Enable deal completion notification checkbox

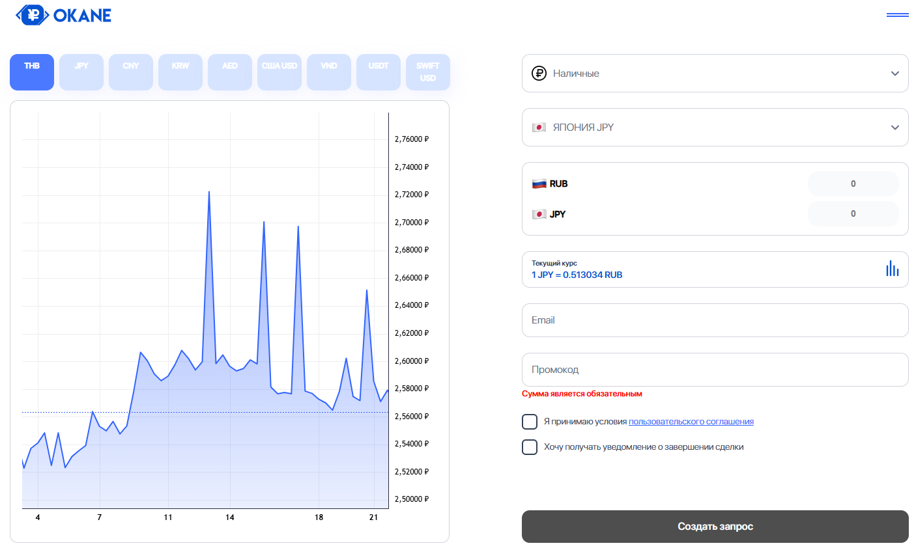530,447
